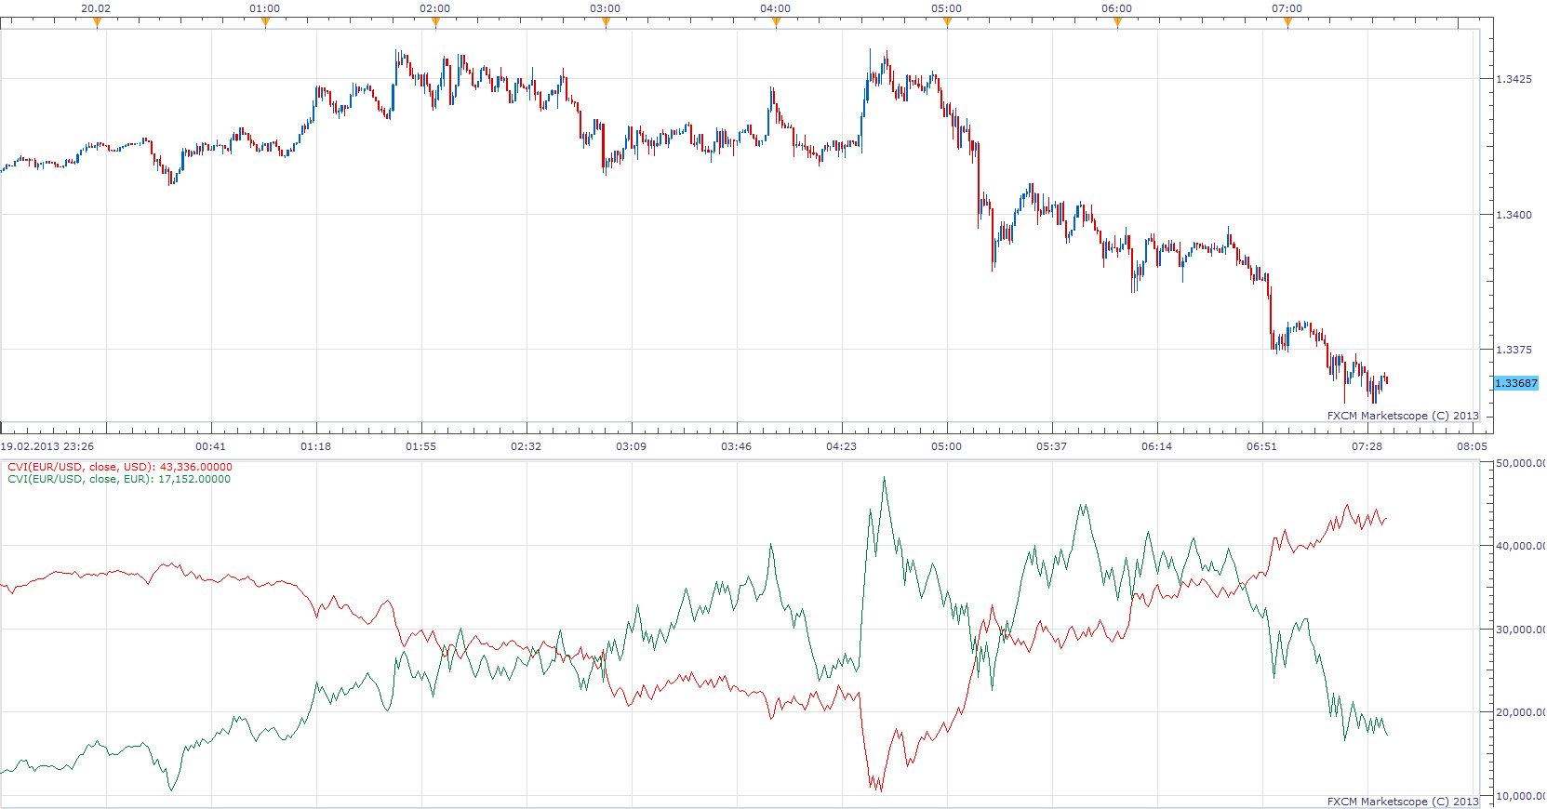Click the 20.02 date label on top axis

[96, 8]
